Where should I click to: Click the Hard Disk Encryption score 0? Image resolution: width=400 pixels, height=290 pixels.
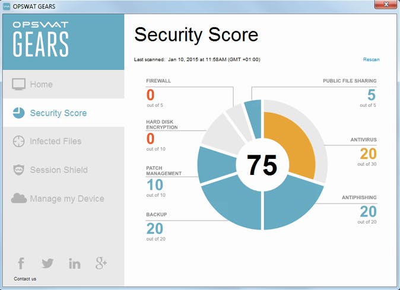click(x=151, y=139)
